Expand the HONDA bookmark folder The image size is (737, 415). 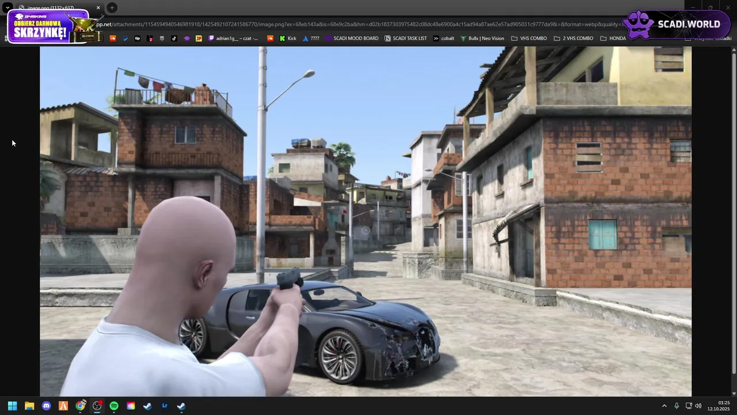(x=613, y=39)
